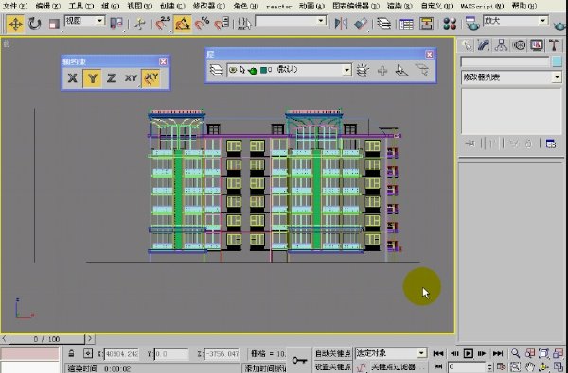Click the Align tool icon
The image size is (568, 373).
361,25
